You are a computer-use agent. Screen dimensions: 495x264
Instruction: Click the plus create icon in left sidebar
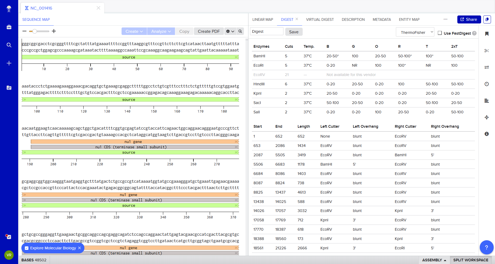(9, 63)
